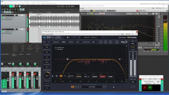Open Routing button in SPAN Plus window

pos(101,11)
